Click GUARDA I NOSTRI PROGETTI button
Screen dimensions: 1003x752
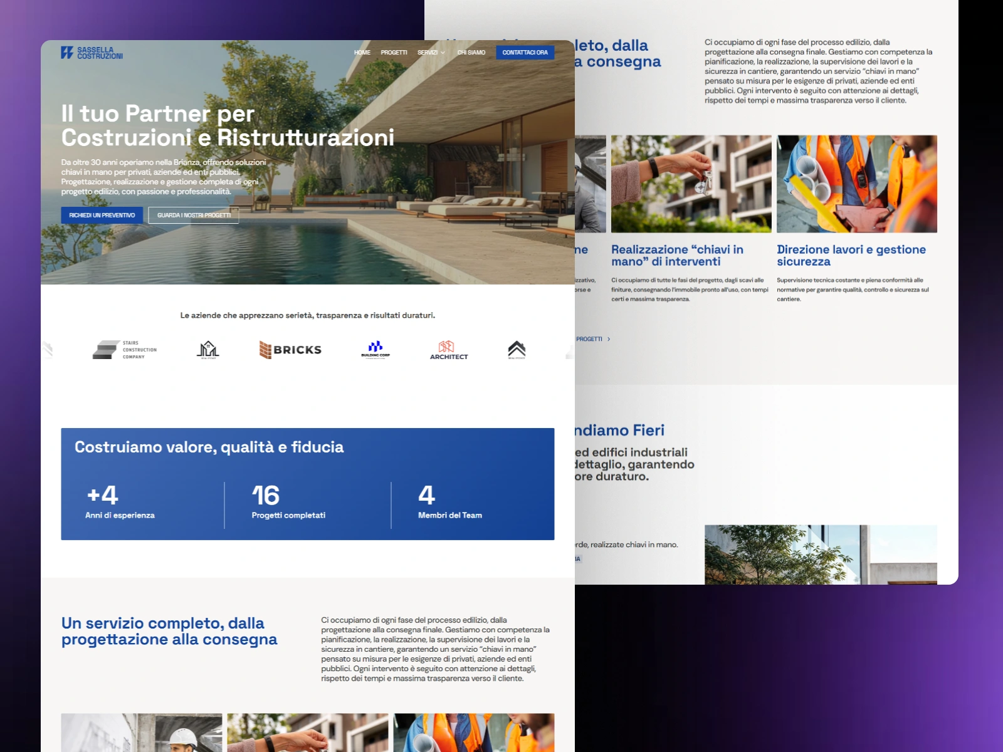[x=194, y=215]
